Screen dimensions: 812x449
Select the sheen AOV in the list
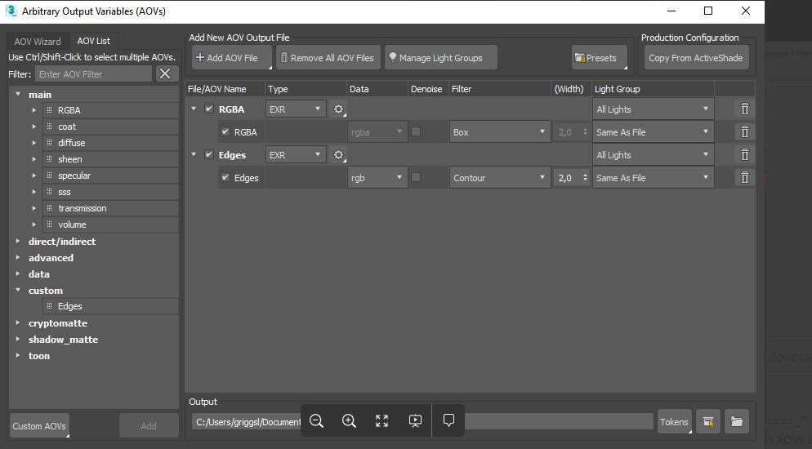110,159
